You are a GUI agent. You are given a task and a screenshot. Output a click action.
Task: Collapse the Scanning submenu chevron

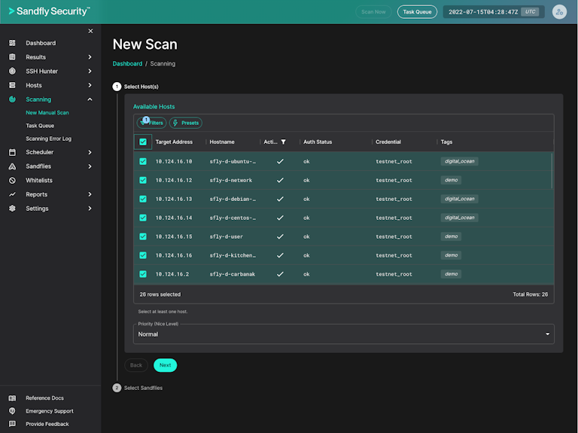click(x=90, y=99)
